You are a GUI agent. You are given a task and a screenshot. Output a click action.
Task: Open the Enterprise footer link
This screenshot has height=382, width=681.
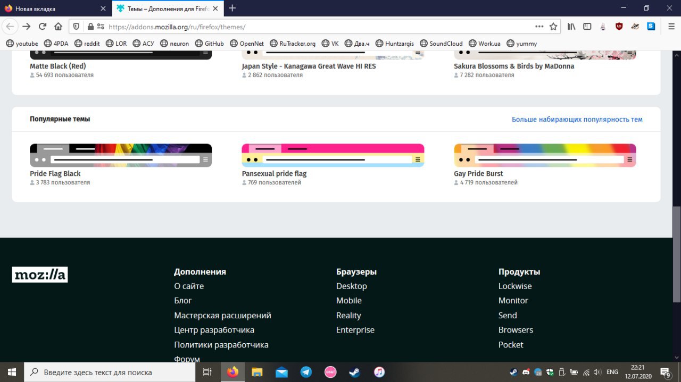[355, 330]
